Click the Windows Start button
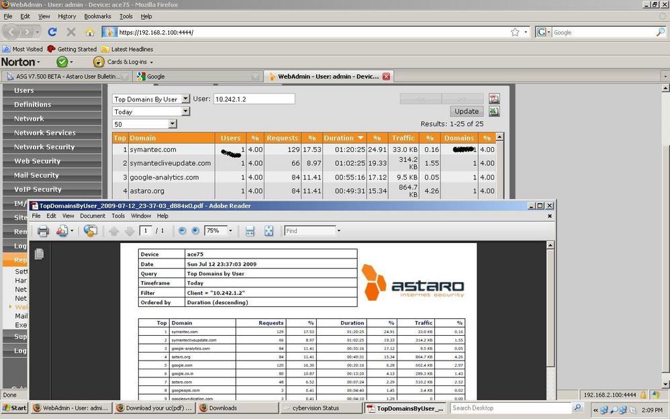Viewport: 670px width, 419px height. pos(15,408)
